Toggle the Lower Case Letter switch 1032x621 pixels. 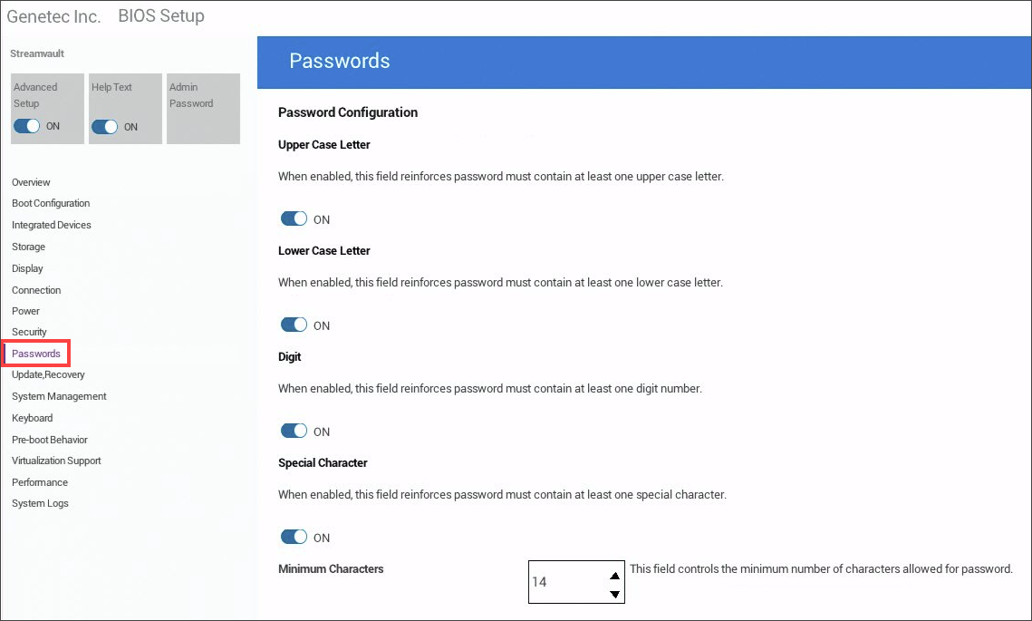pos(294,325)
